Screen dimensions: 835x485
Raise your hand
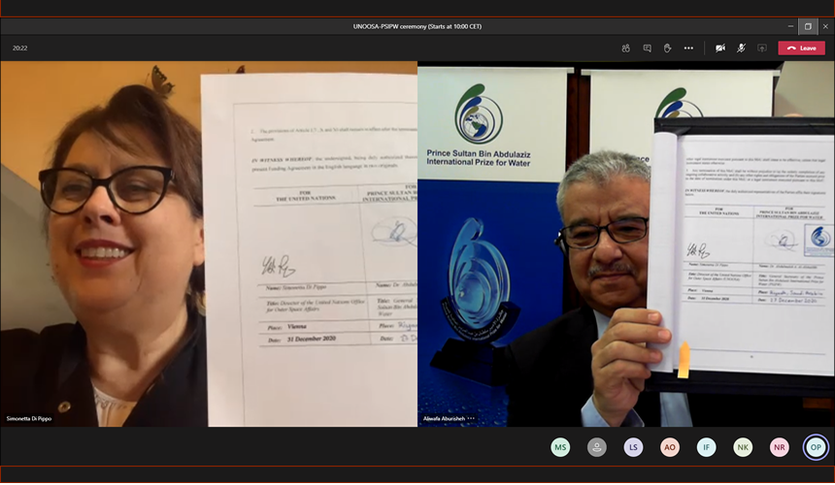pyautogui.click(x=668, y=48)
